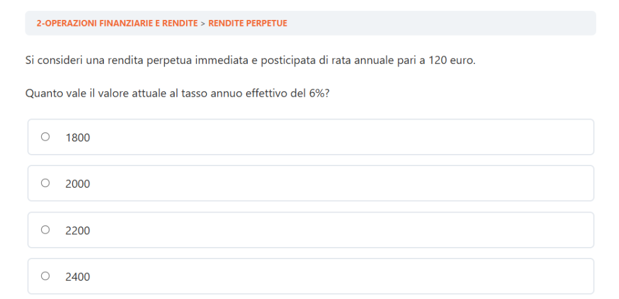The width and height of the screenshot is (619, 299).
Task: Open the "RENDITE PERPETUE" breadcrumb item
Action: click(x=248, y=24)
